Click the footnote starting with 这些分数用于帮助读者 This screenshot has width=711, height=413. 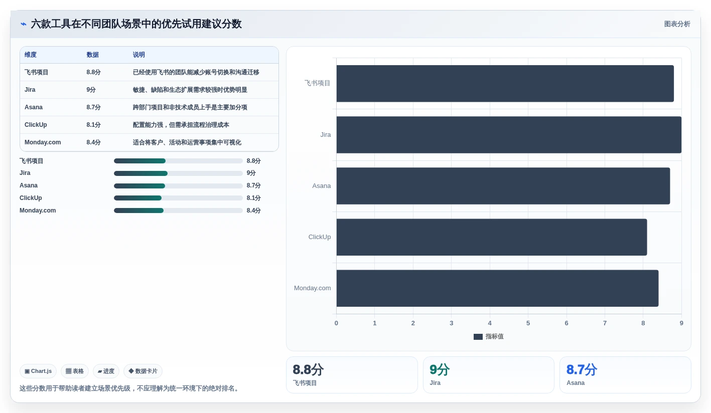pos(130,388)
